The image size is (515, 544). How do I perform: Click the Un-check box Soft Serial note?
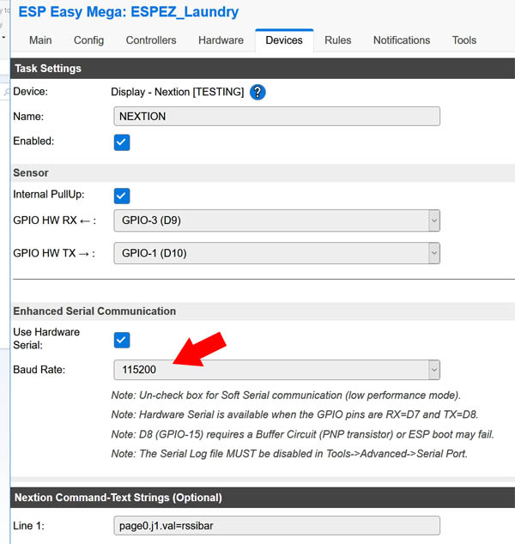tap(286, 396)
